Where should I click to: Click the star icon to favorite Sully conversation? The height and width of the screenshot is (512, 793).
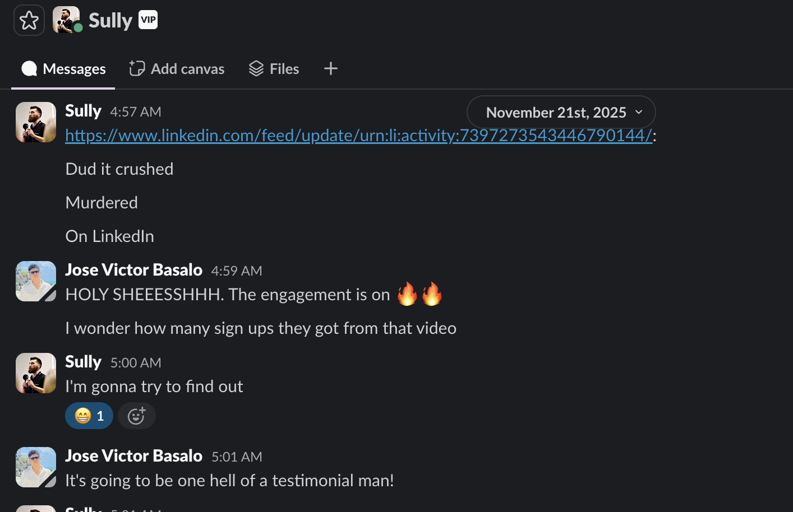[x=29, y=20]
